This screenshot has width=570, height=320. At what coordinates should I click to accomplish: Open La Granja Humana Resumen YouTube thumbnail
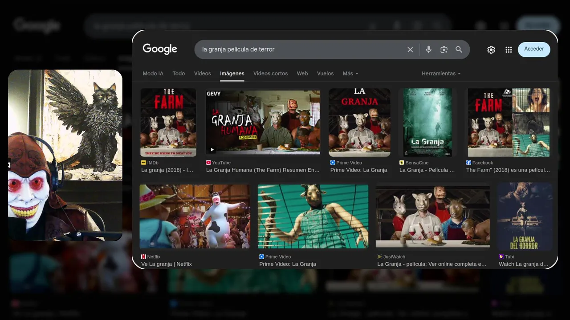pos(263,122)
